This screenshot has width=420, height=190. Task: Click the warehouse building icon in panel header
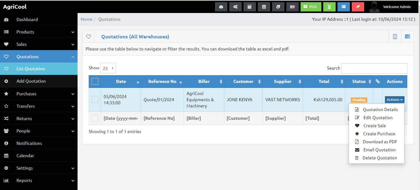pyautogui.click(x=395, y=37)
